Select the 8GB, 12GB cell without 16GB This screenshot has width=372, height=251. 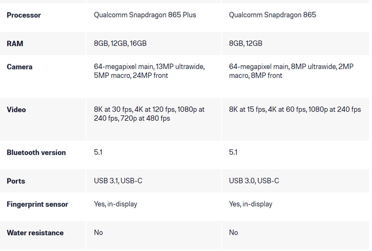pos(245,43)
